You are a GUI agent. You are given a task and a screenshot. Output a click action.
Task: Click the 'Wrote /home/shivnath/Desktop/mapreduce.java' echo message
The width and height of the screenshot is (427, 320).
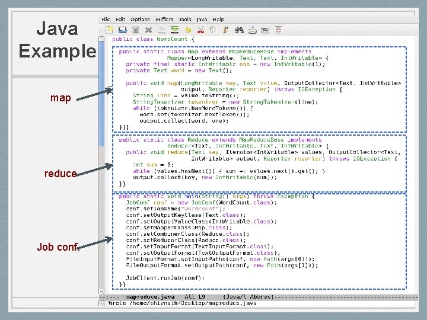182,303
